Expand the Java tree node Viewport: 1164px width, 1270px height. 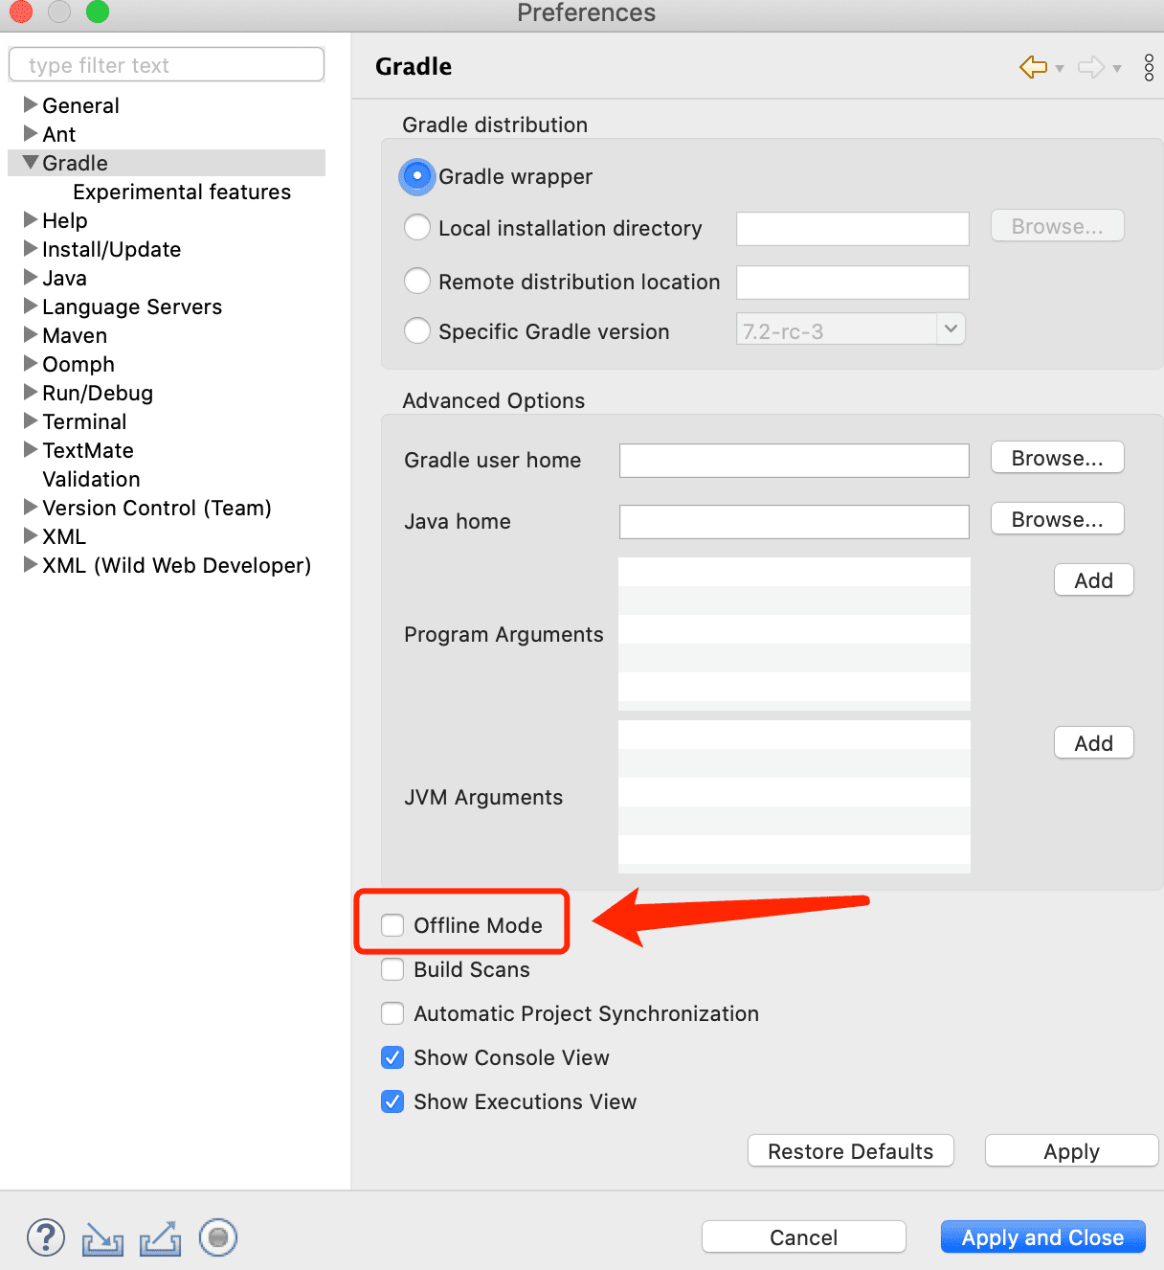pos(31,277)
